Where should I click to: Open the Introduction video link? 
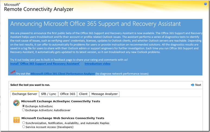point(97,64)
